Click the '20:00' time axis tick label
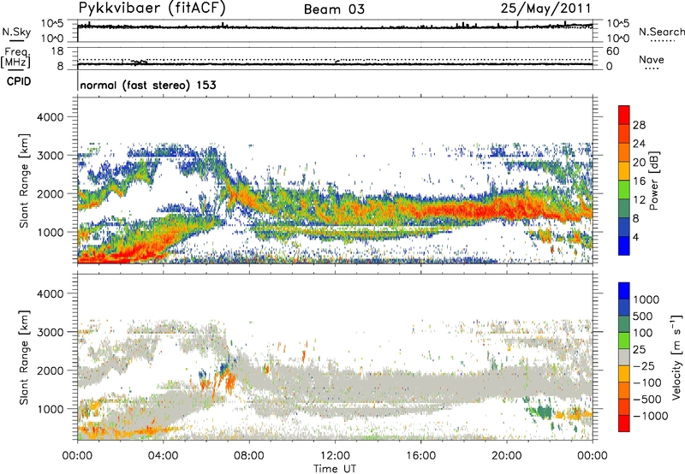685x474 pixels. (506, 456)
